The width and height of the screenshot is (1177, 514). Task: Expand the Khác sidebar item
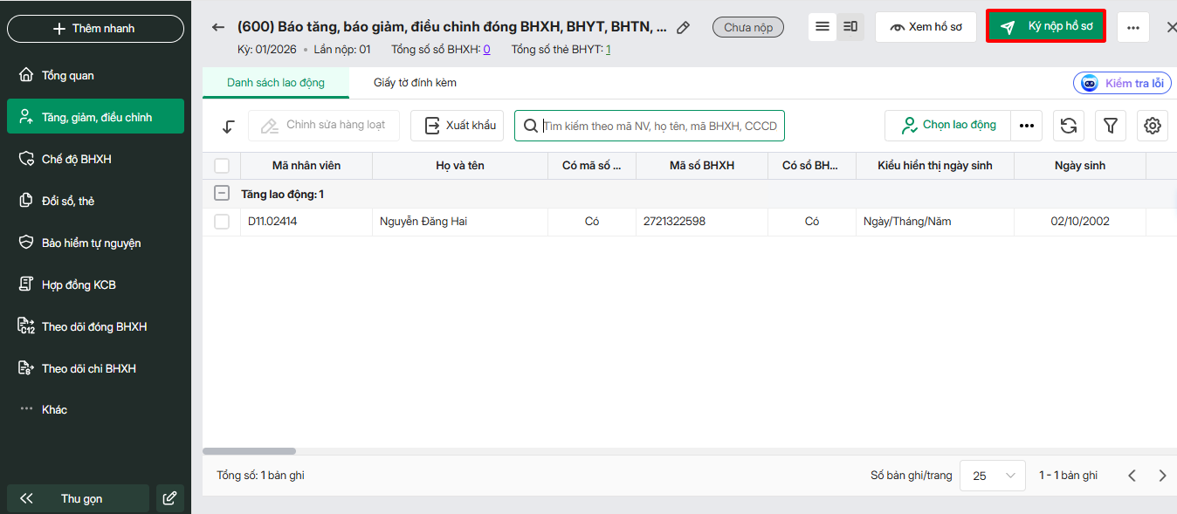95,409
